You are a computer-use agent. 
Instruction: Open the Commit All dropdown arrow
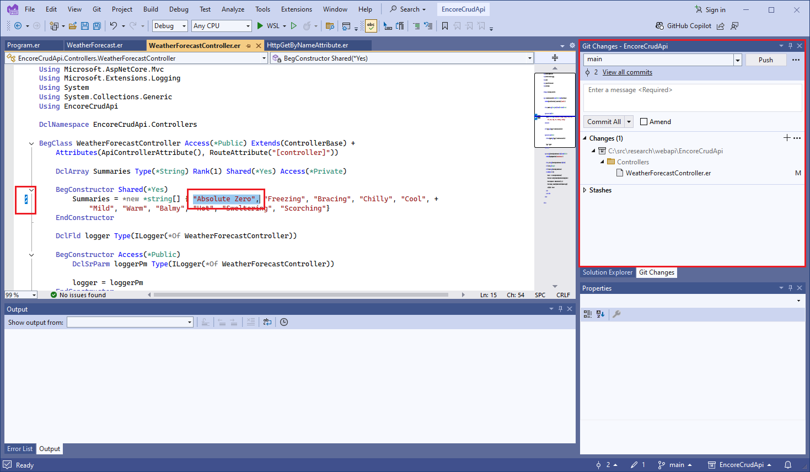629,122
